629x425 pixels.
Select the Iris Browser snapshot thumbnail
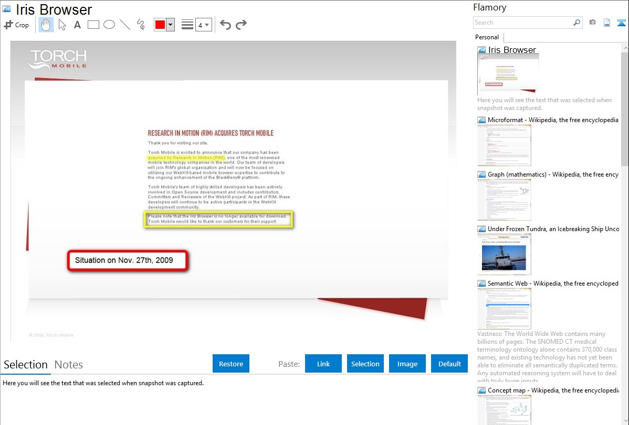508,74
